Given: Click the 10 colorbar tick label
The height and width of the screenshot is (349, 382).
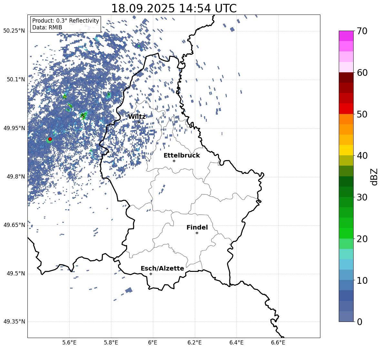Looking at the screenshot, I should [362, 280].
